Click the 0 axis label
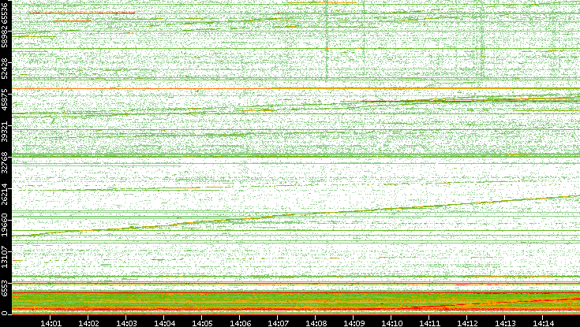580x327 pixels. [4, 313]
